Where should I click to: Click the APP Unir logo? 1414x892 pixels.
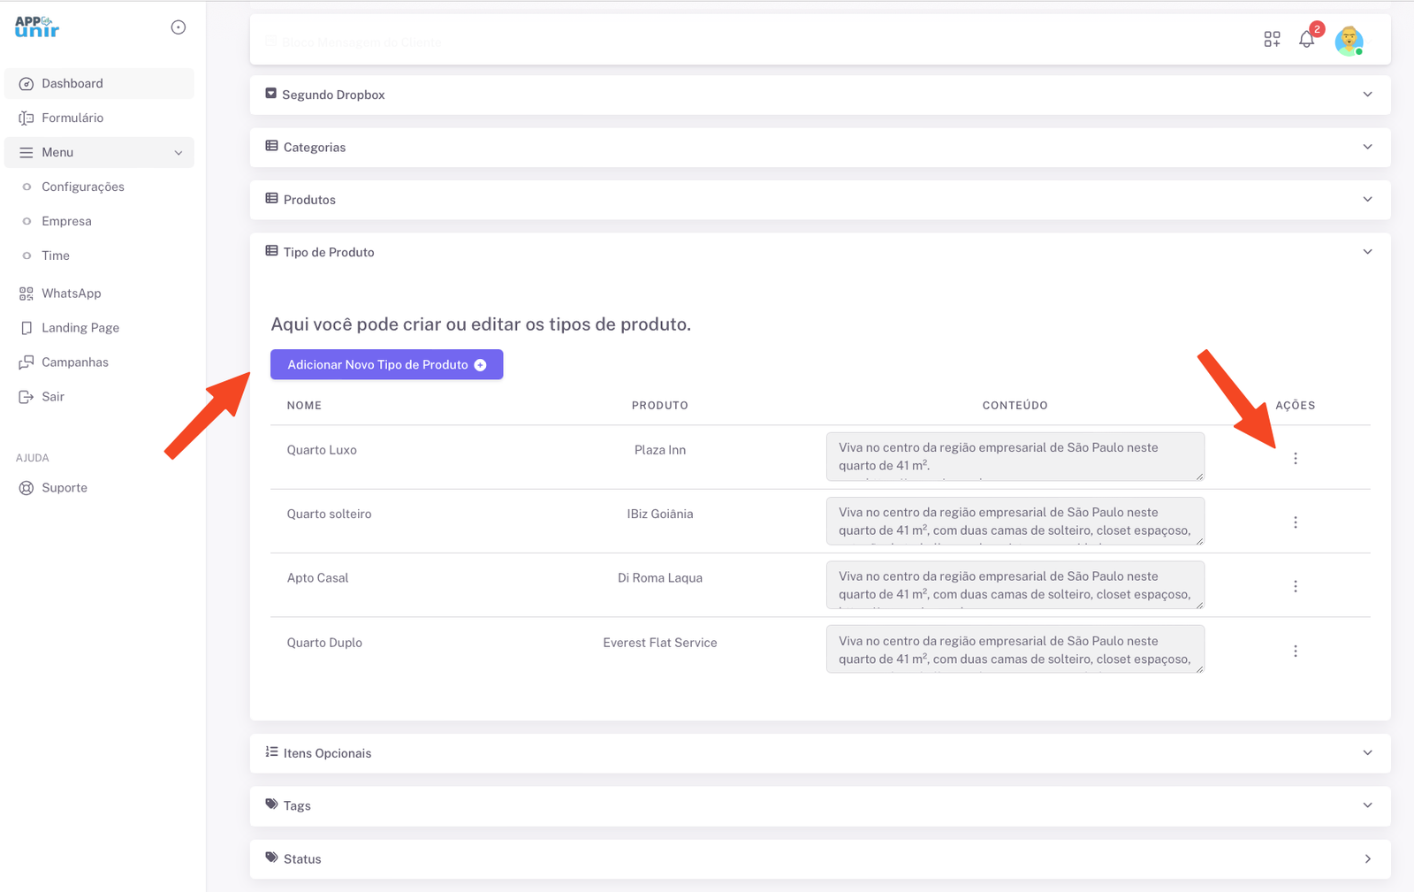click(x=37, y=27)
